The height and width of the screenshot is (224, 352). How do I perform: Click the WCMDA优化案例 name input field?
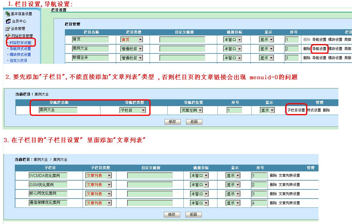pos(48,176)
